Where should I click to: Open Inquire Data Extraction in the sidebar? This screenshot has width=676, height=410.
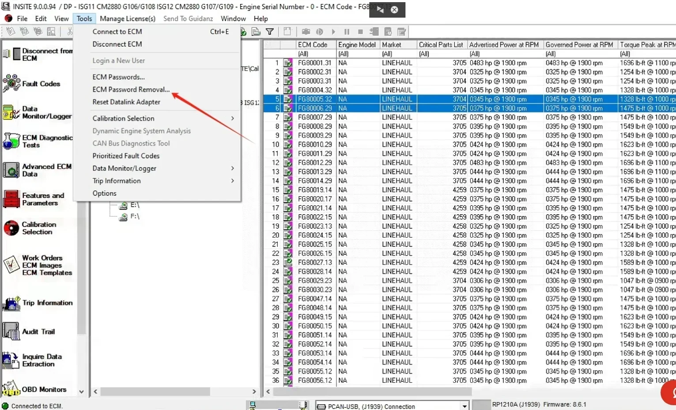(11, 360)
